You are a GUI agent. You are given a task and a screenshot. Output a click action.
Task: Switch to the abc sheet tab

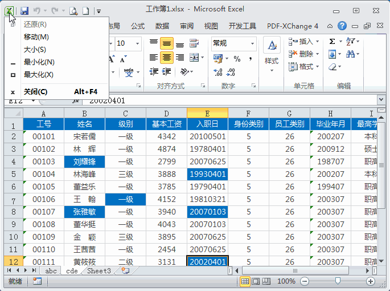pos(51,271)
